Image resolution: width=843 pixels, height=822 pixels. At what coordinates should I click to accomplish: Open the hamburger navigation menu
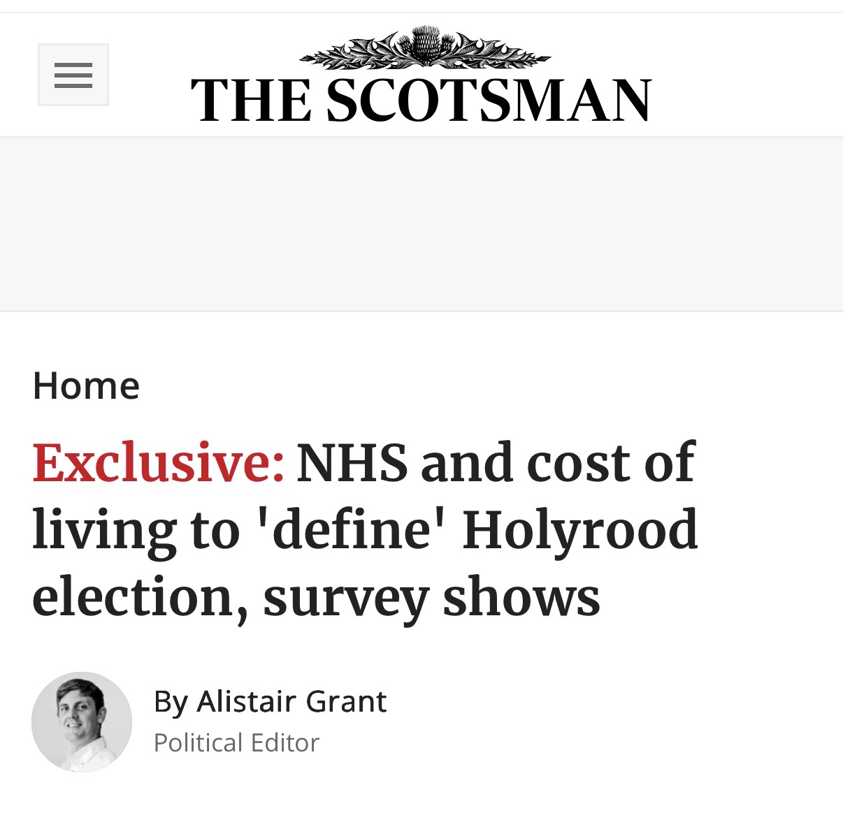click(x=73, y=75)
